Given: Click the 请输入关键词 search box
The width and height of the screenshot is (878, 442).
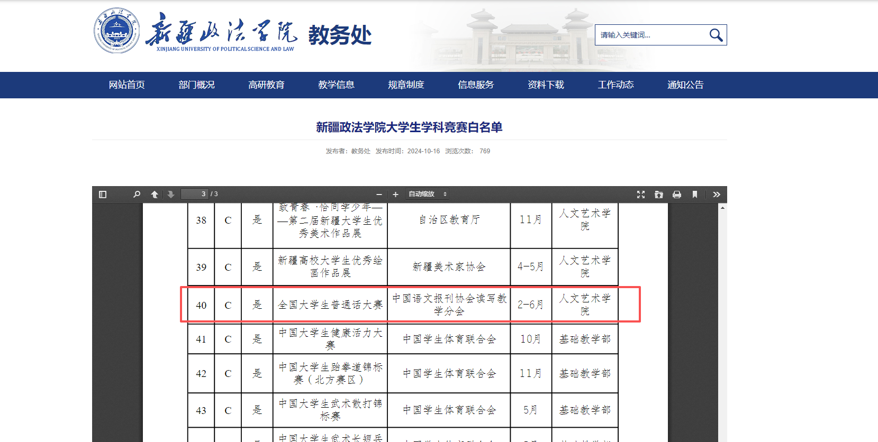Looking at the screenshot, I should [651, 35].
